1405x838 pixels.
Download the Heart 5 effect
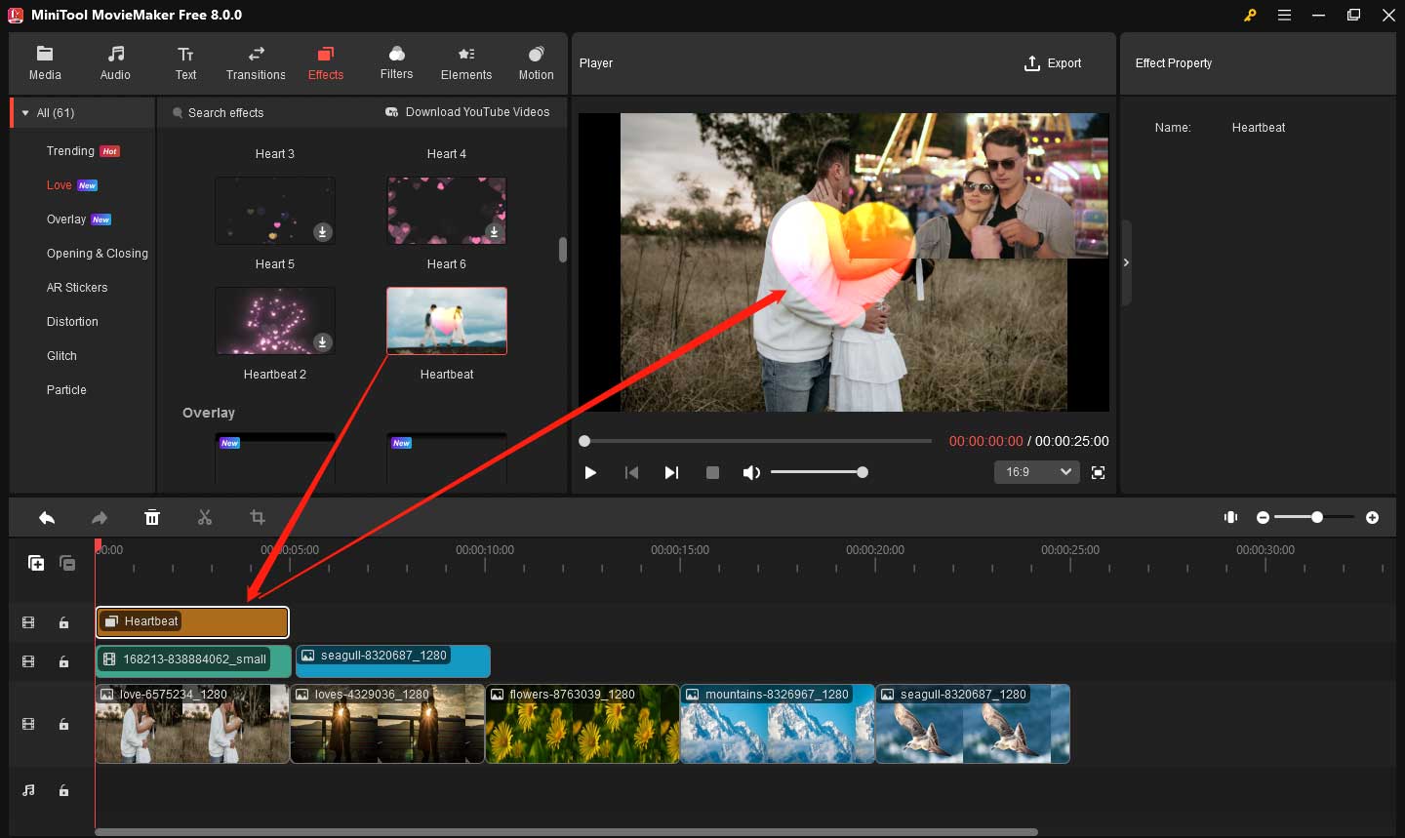322,232
